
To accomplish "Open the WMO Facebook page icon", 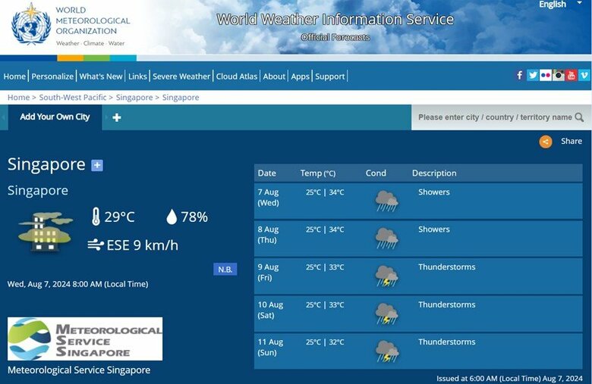I will click(520, 75).
